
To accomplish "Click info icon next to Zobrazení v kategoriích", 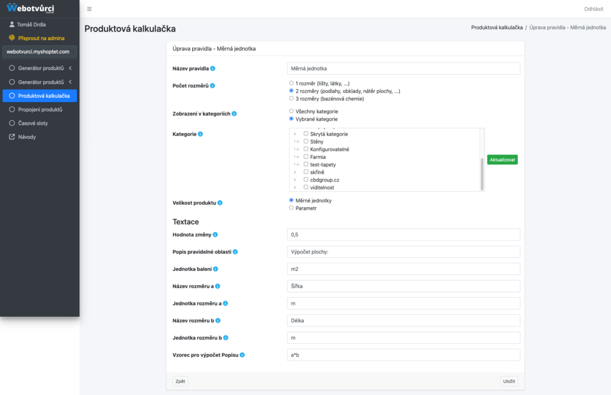I will [234, 114].
